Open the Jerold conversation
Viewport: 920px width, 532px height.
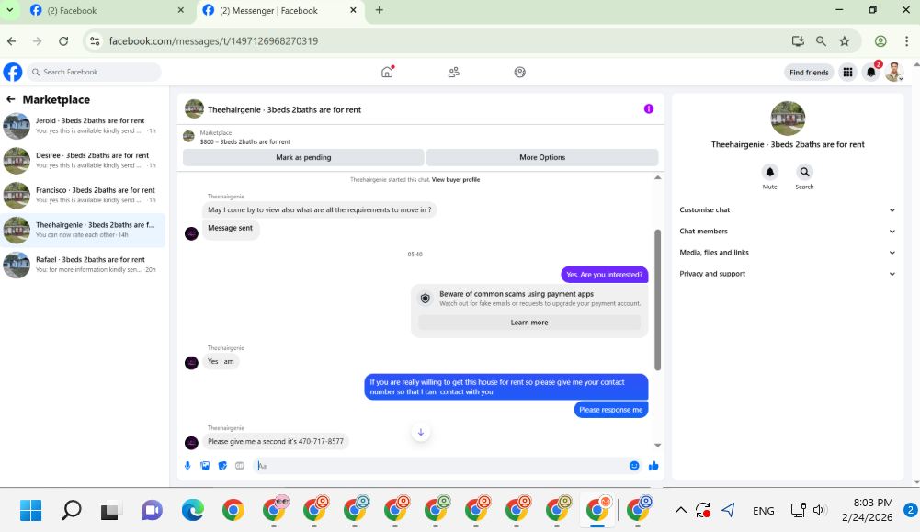pos(84,126)
